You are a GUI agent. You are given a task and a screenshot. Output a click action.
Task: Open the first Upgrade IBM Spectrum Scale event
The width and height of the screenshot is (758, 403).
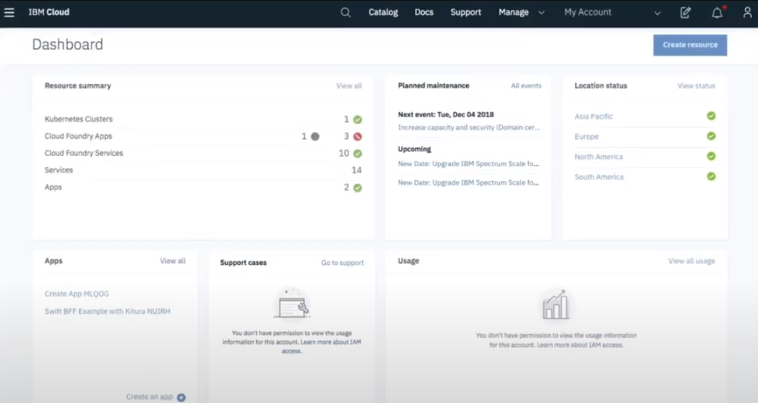(x=469, y=164)
